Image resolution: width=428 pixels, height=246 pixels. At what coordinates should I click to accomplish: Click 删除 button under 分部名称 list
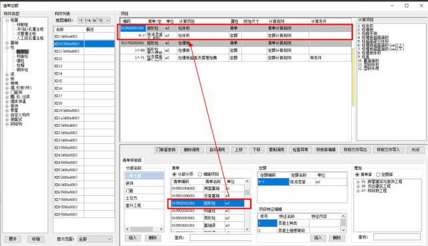click(x=153, y=238)
